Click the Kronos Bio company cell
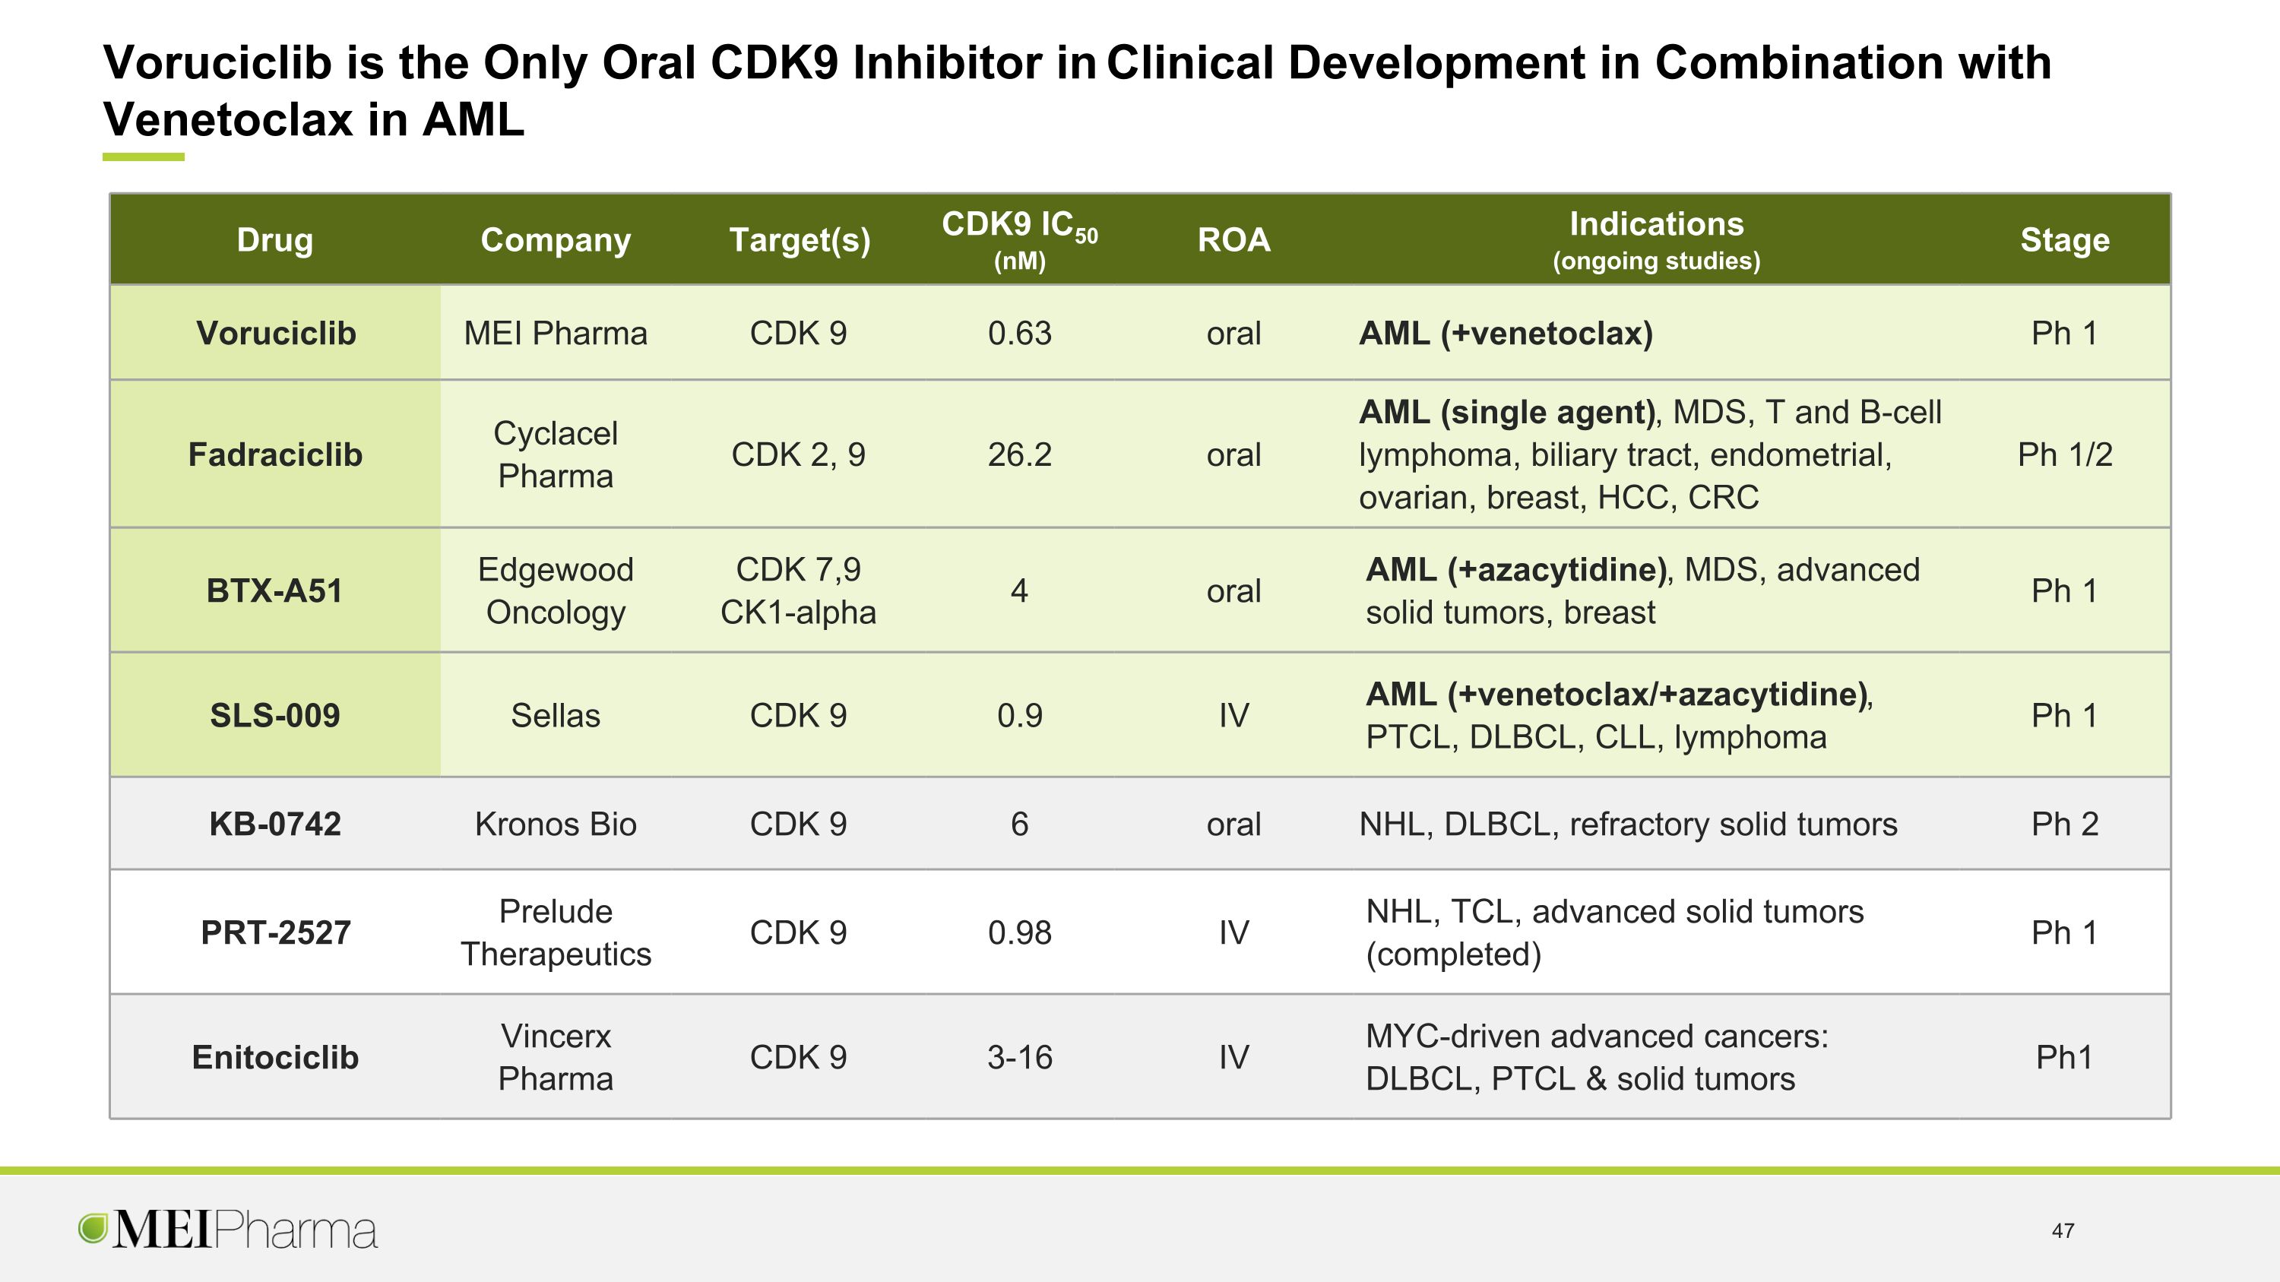 556,824
